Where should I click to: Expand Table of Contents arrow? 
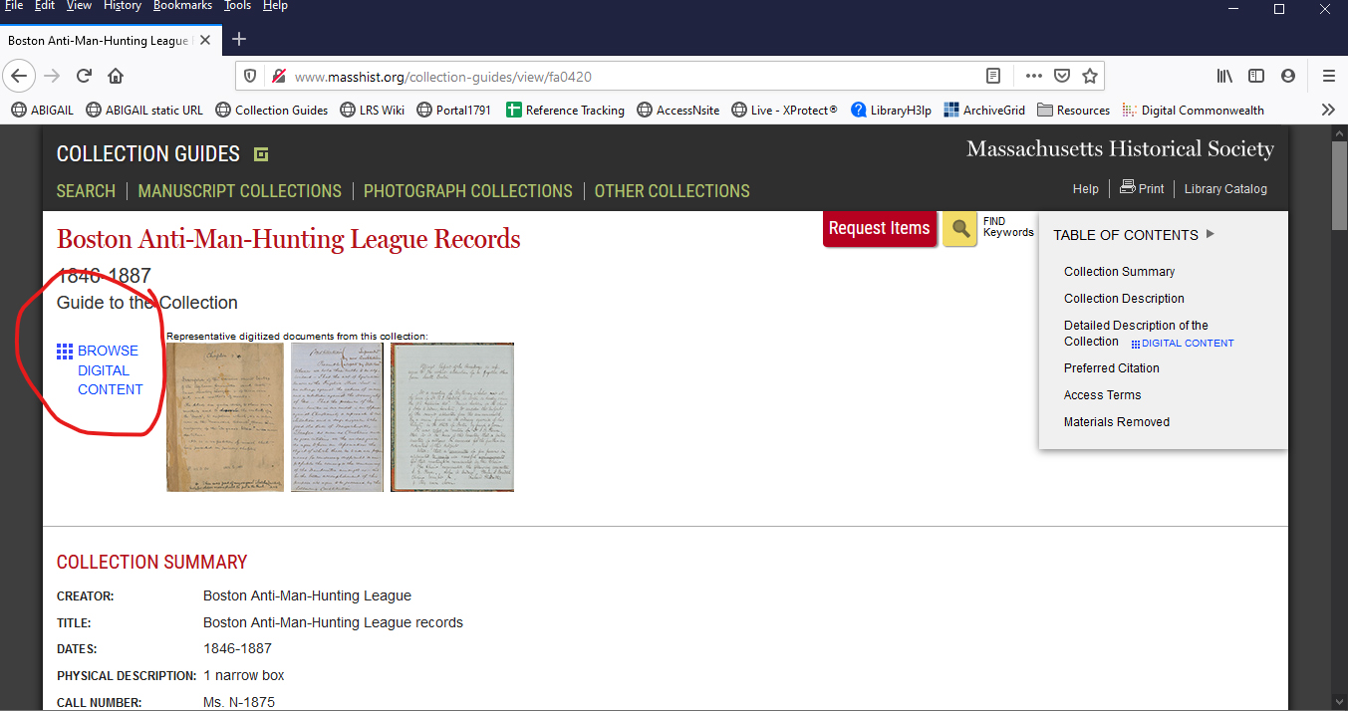click(1211, 235)
